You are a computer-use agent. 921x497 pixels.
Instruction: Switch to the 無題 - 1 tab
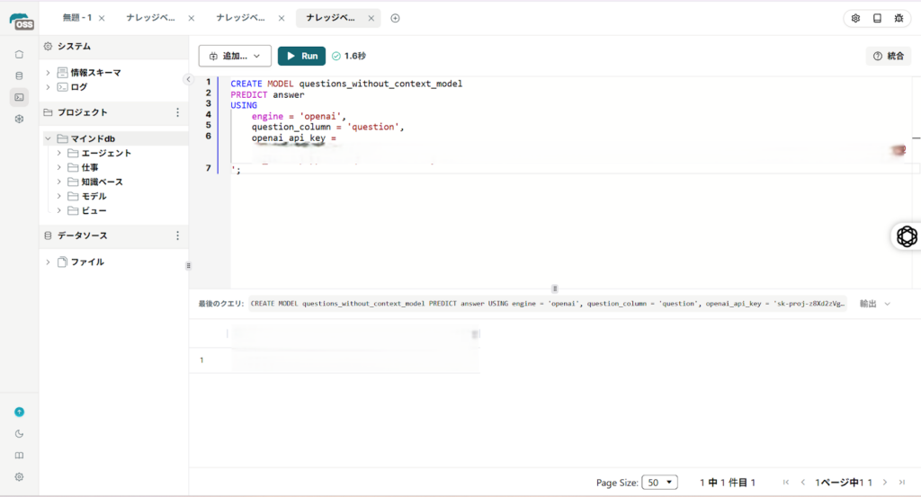(77, 18)
